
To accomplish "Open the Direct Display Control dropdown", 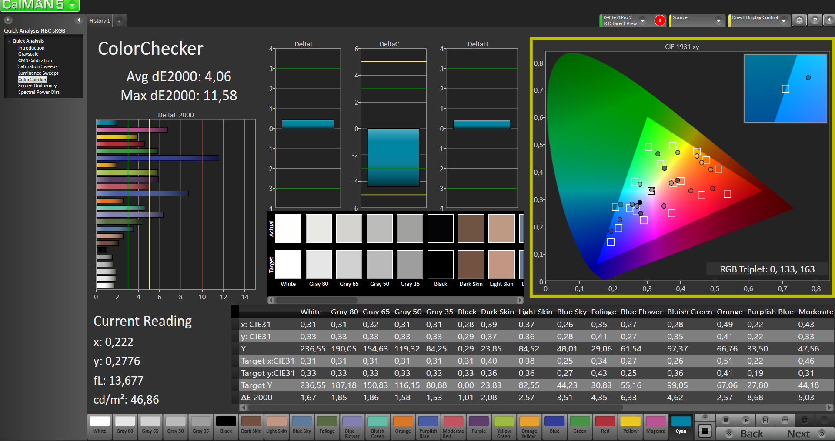I will pyautogui.click(x=783, y=20).
